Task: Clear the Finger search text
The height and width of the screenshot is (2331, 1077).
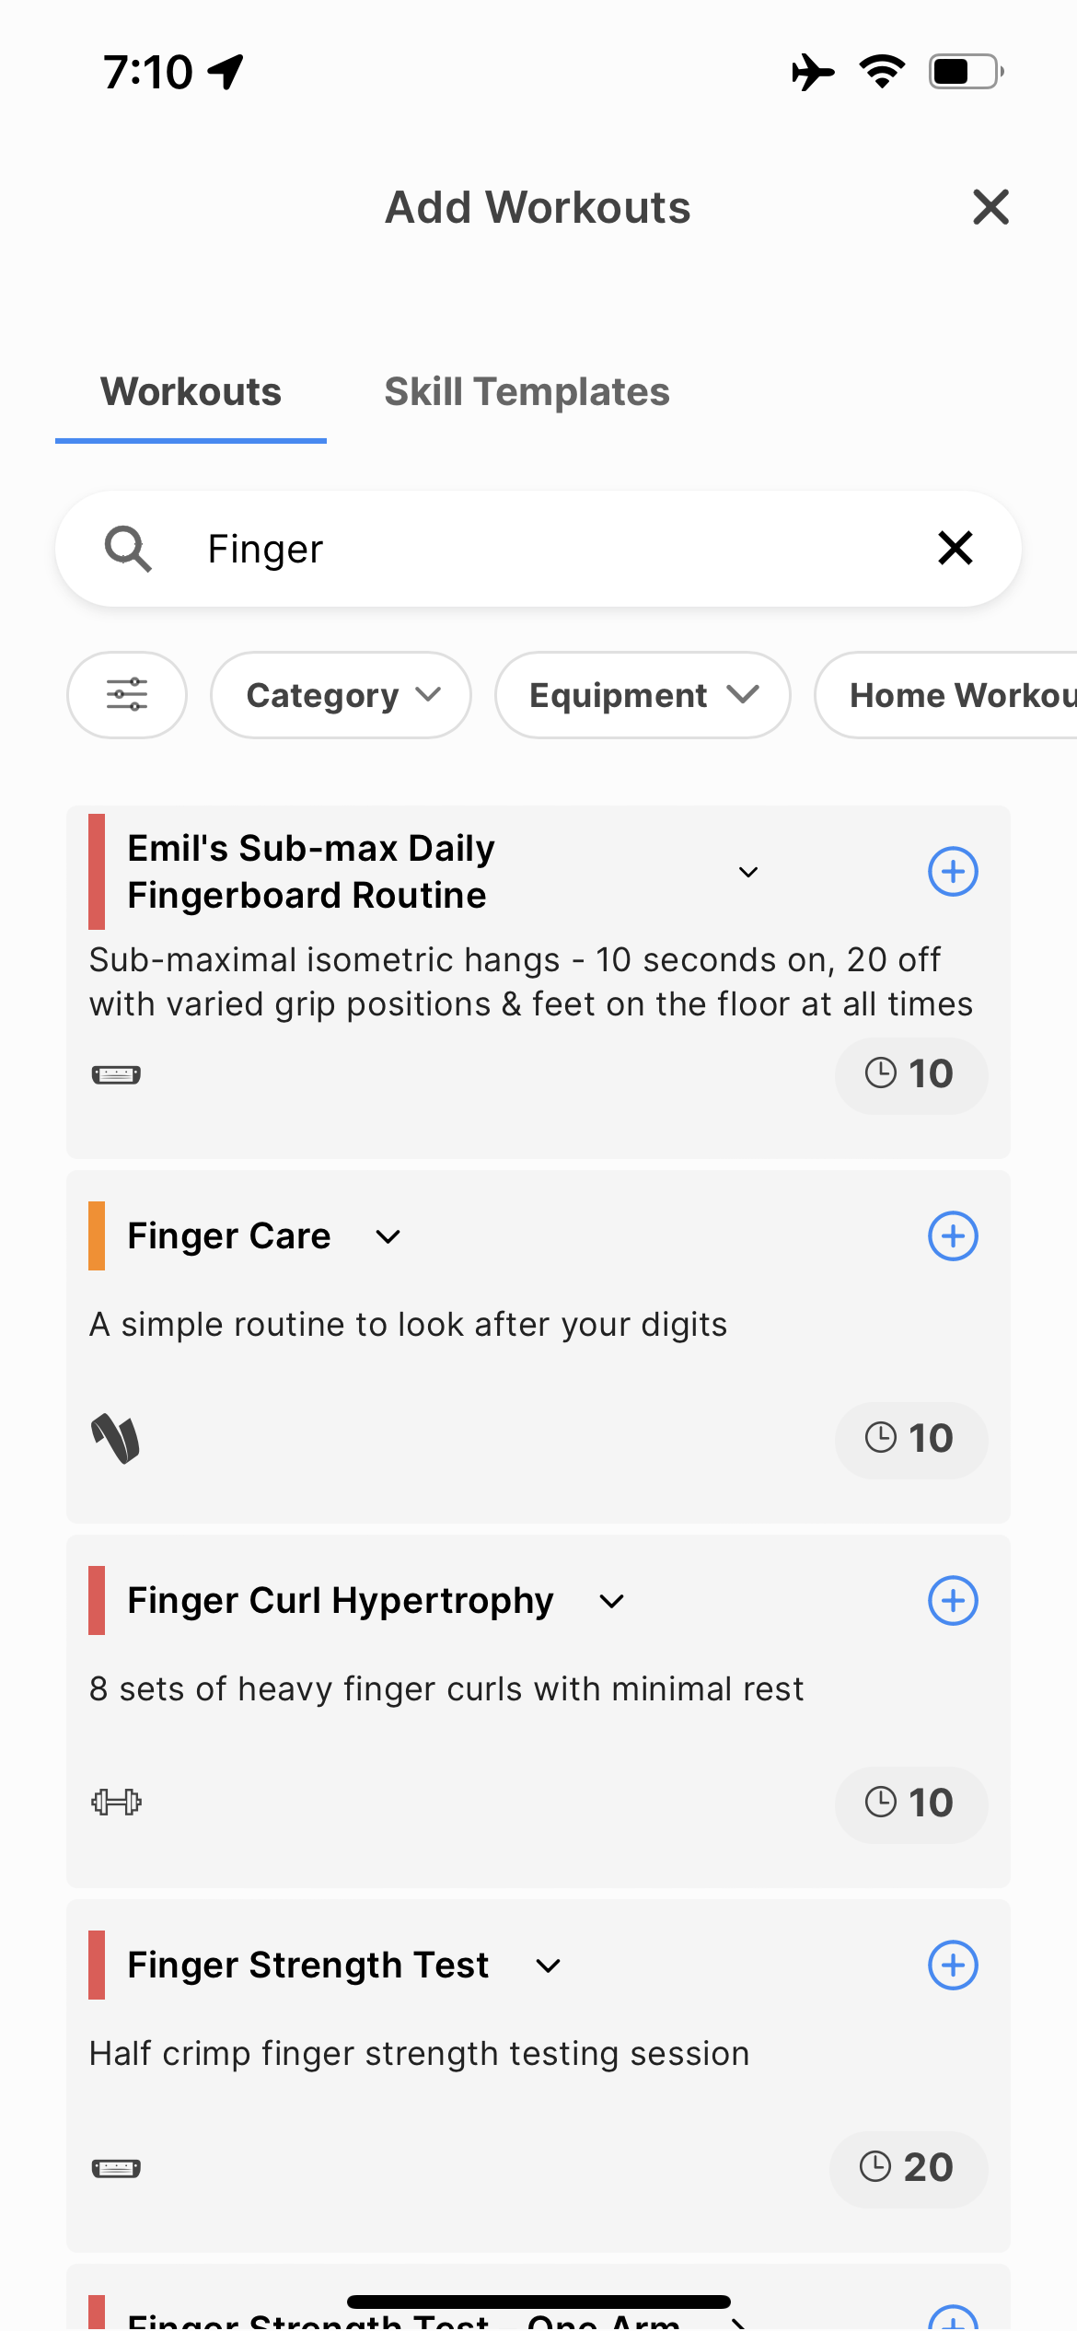Action: 955,548
